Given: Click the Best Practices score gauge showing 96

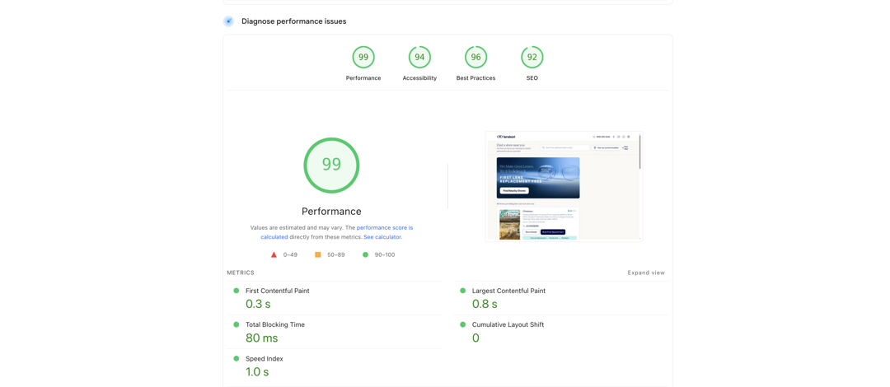Looking at the screenshot, I should click(x=475, y=58).
